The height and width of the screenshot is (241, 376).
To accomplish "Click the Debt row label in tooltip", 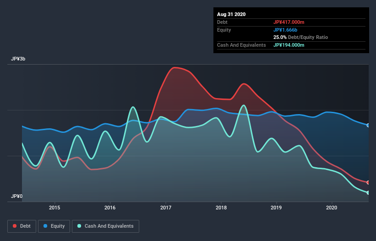I will coord(222,22).
